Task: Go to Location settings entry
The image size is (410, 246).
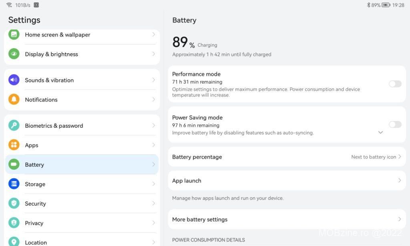Action: coord(36,242)
